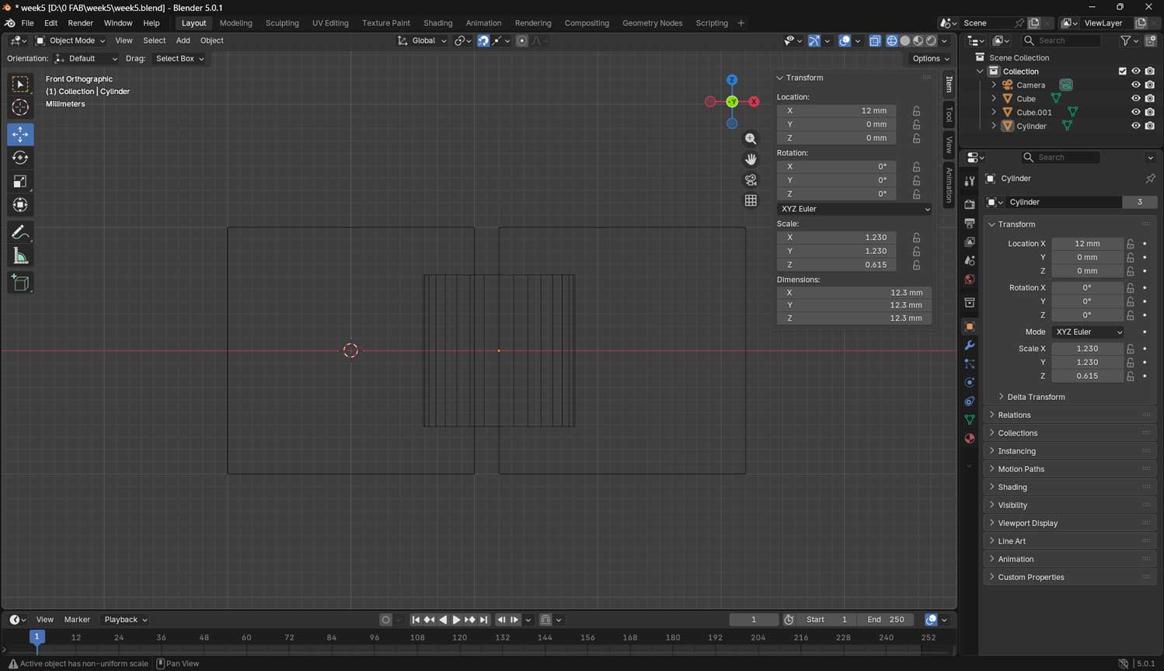Activate the Measure tool
Image resolution: width=1164 pixels, height=671 pixels.
(20, 256)
